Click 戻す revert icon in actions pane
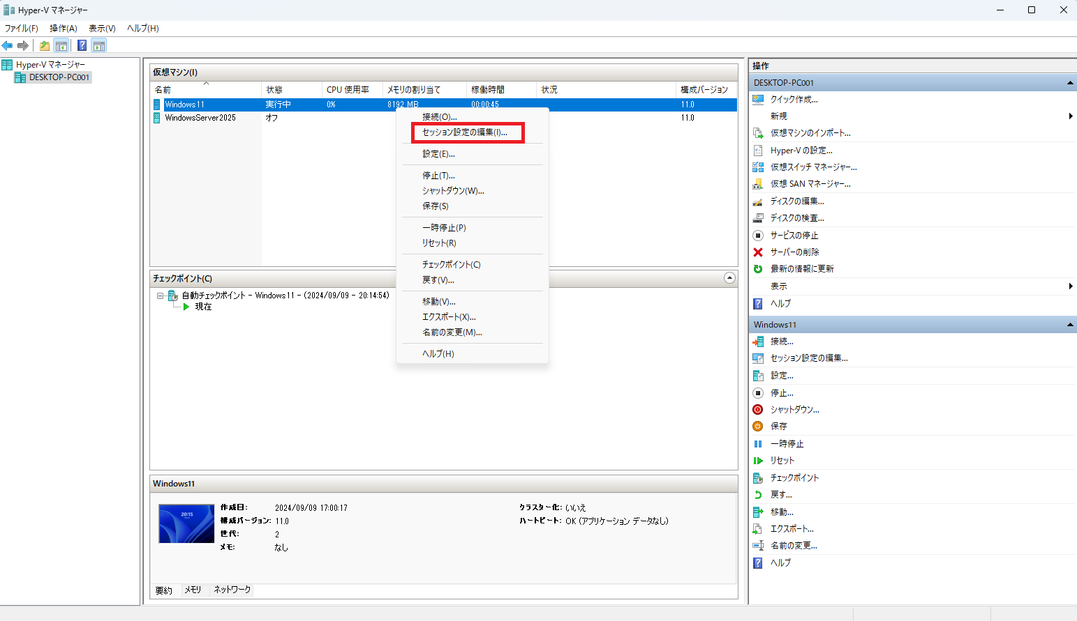The height and width of the screenshot is (621, 1077). click(758, 495)
